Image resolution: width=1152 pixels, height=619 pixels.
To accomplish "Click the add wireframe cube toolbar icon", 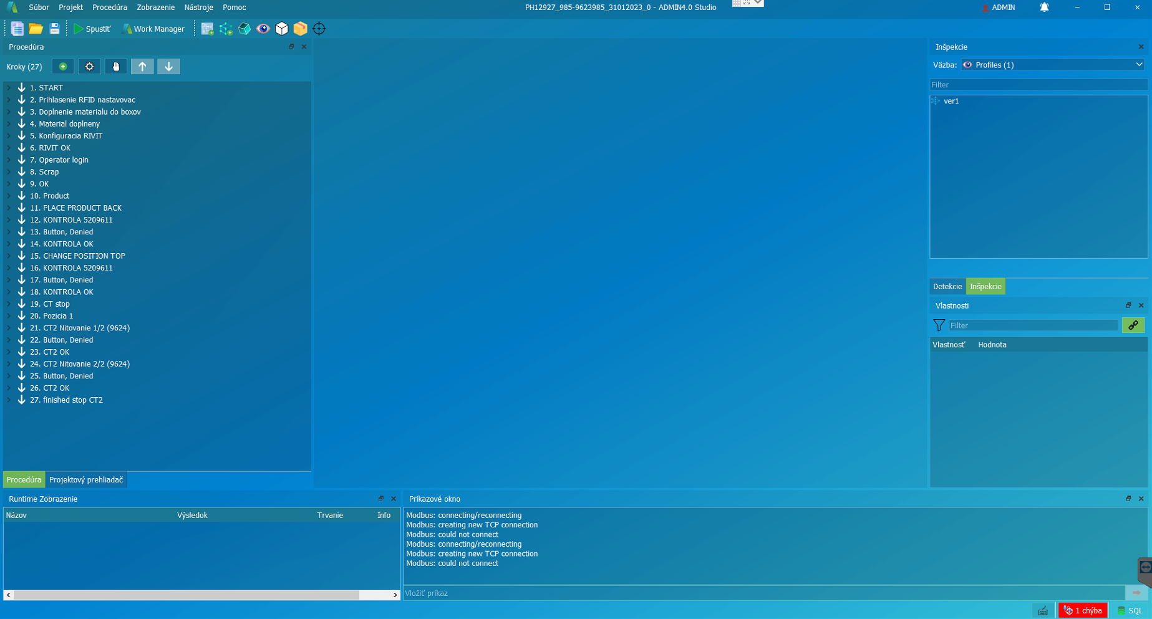I will coord(226,29).
